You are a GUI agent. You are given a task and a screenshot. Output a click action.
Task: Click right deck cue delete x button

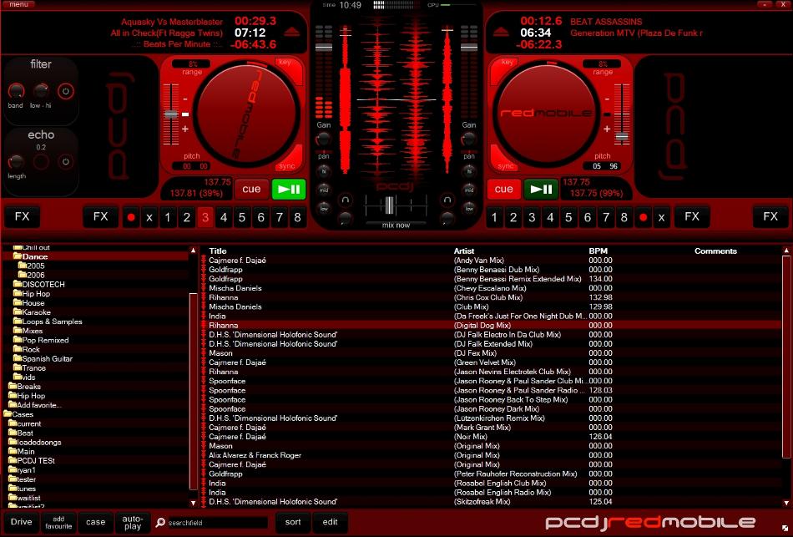[661, 217]
